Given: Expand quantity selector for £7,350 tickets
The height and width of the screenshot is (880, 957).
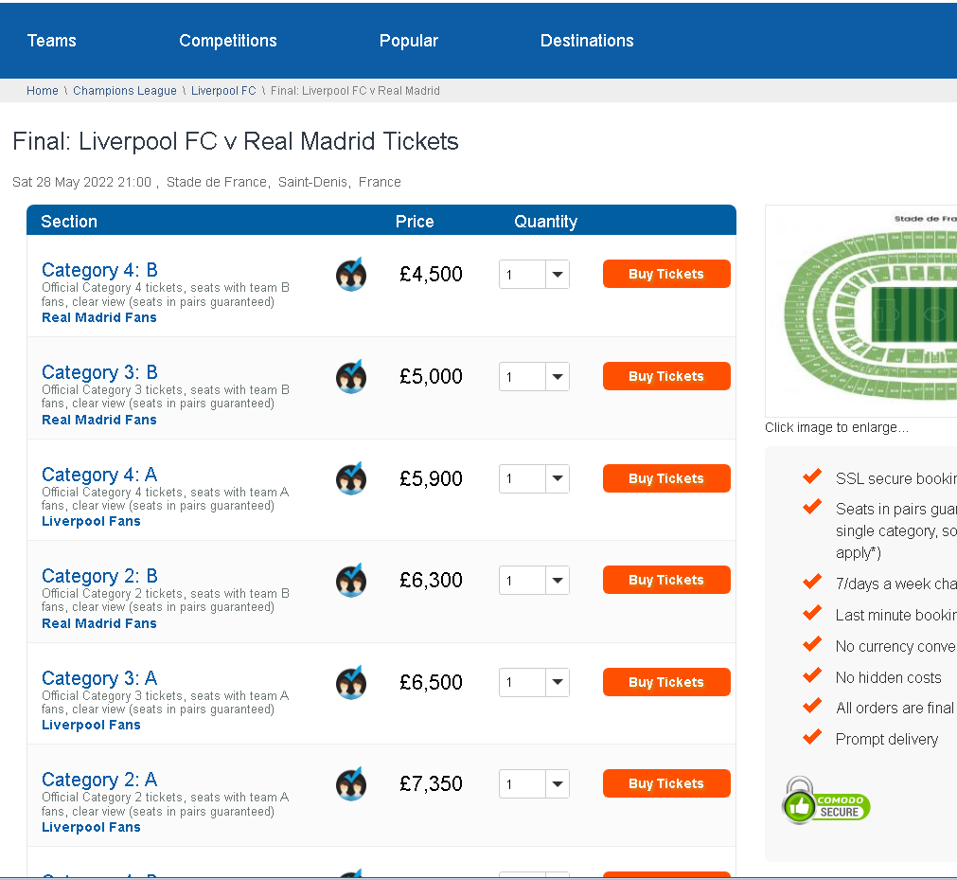Looking at the screenshot, I should [x=534, y=783].
